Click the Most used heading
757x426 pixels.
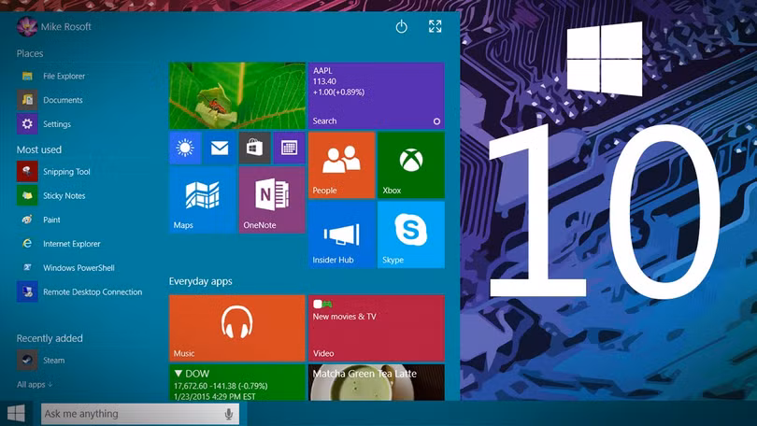[x=39, y=149]
